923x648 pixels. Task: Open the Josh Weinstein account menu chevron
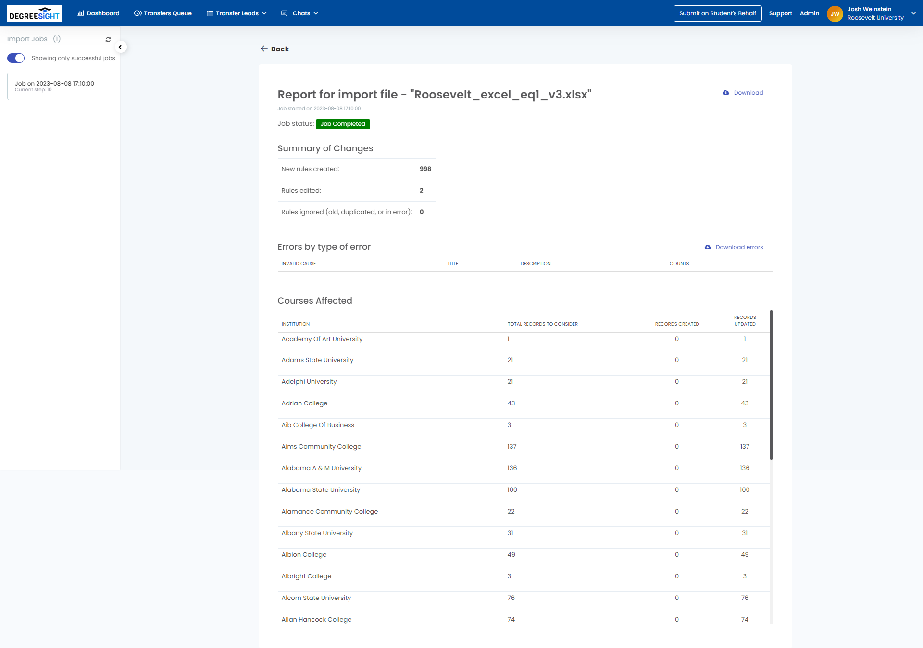point(913,13)
